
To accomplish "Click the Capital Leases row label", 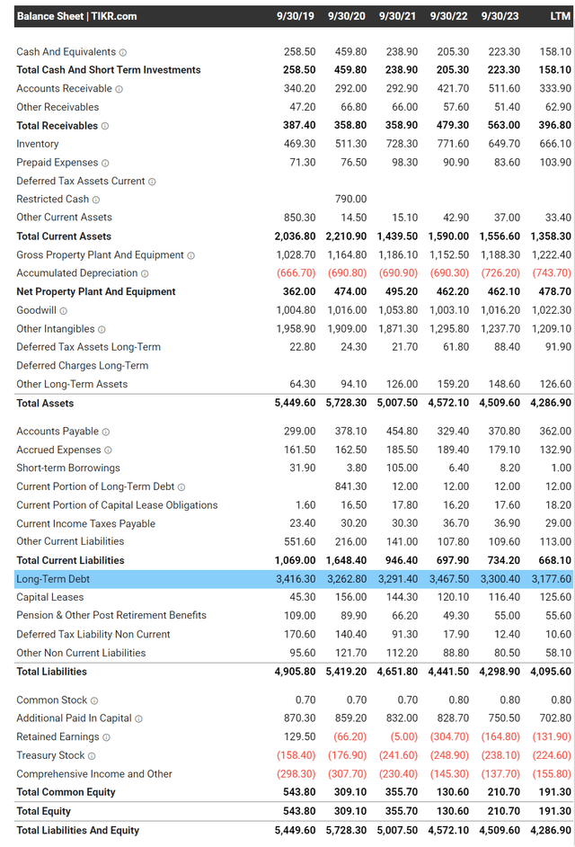I will (x=50, y=597).
